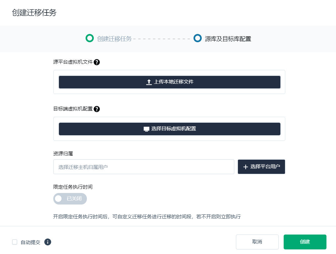Check the 自动提交 checkbox
This screenshot has width=336, height=254.
click(x=15, y=242)
